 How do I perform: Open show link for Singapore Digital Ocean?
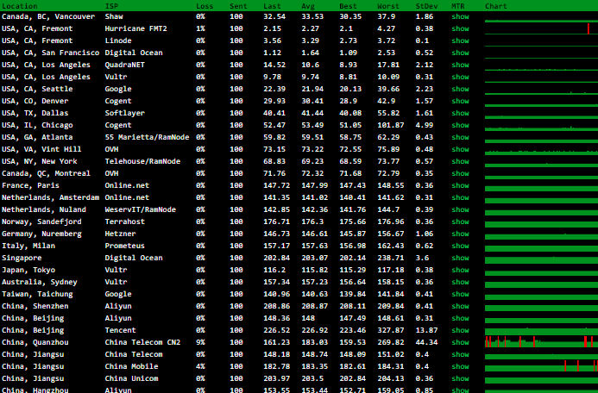[460, 258]
